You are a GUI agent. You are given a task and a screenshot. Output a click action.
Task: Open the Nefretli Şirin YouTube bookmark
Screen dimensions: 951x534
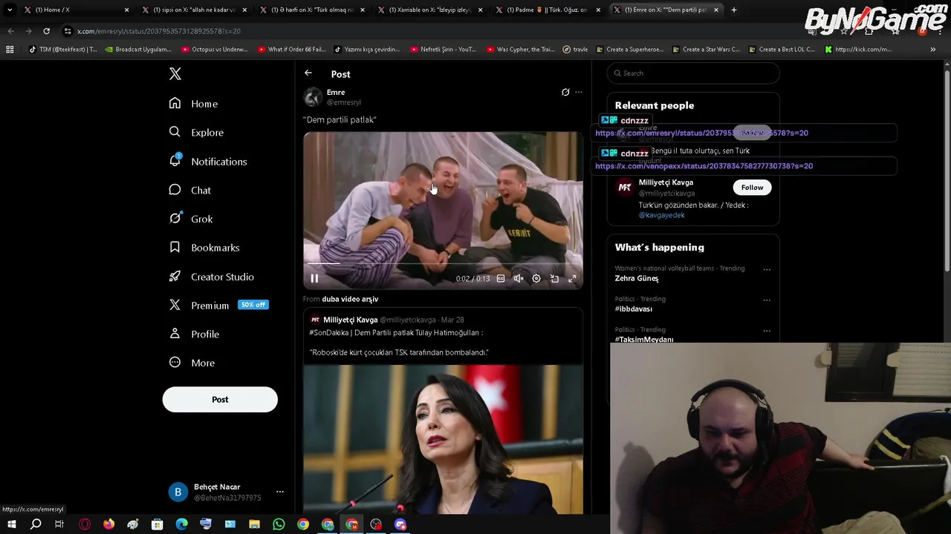tap(443, 50)
